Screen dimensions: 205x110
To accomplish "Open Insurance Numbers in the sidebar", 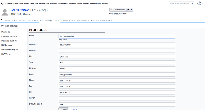I will [9, 41].
